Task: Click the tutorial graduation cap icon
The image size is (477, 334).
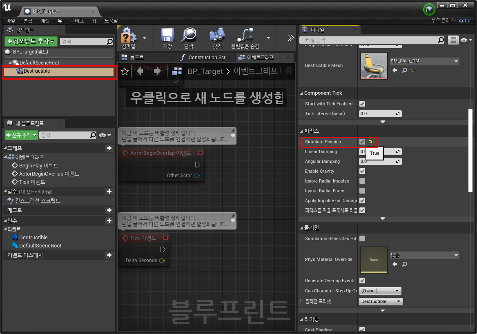Action: pyautogui.click(x=429, y=9)
